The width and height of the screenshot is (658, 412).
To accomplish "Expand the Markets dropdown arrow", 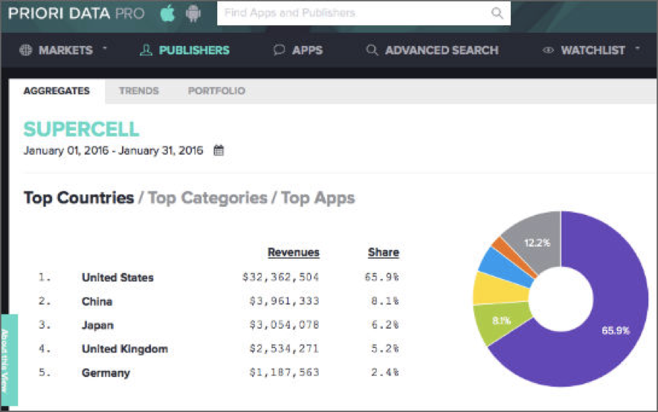I will coord(105,48).
